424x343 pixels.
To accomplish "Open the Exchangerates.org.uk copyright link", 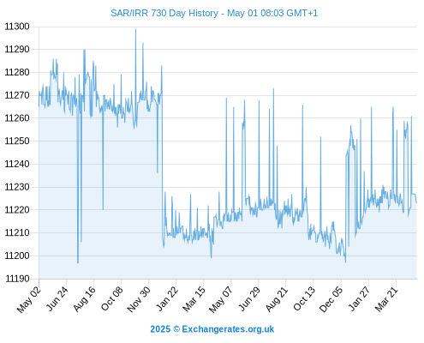I will click(x=212, y=329).
